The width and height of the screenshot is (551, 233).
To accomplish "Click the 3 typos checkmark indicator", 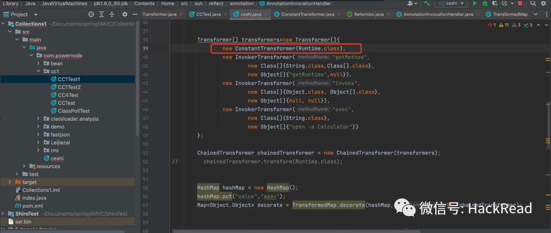I will click(x=527, y=25).
